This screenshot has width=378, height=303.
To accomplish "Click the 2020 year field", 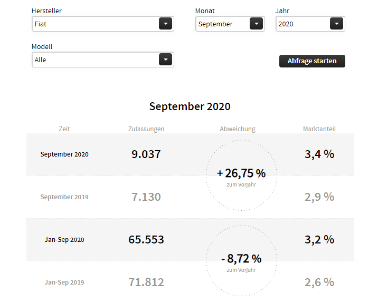I will (302, 24).
